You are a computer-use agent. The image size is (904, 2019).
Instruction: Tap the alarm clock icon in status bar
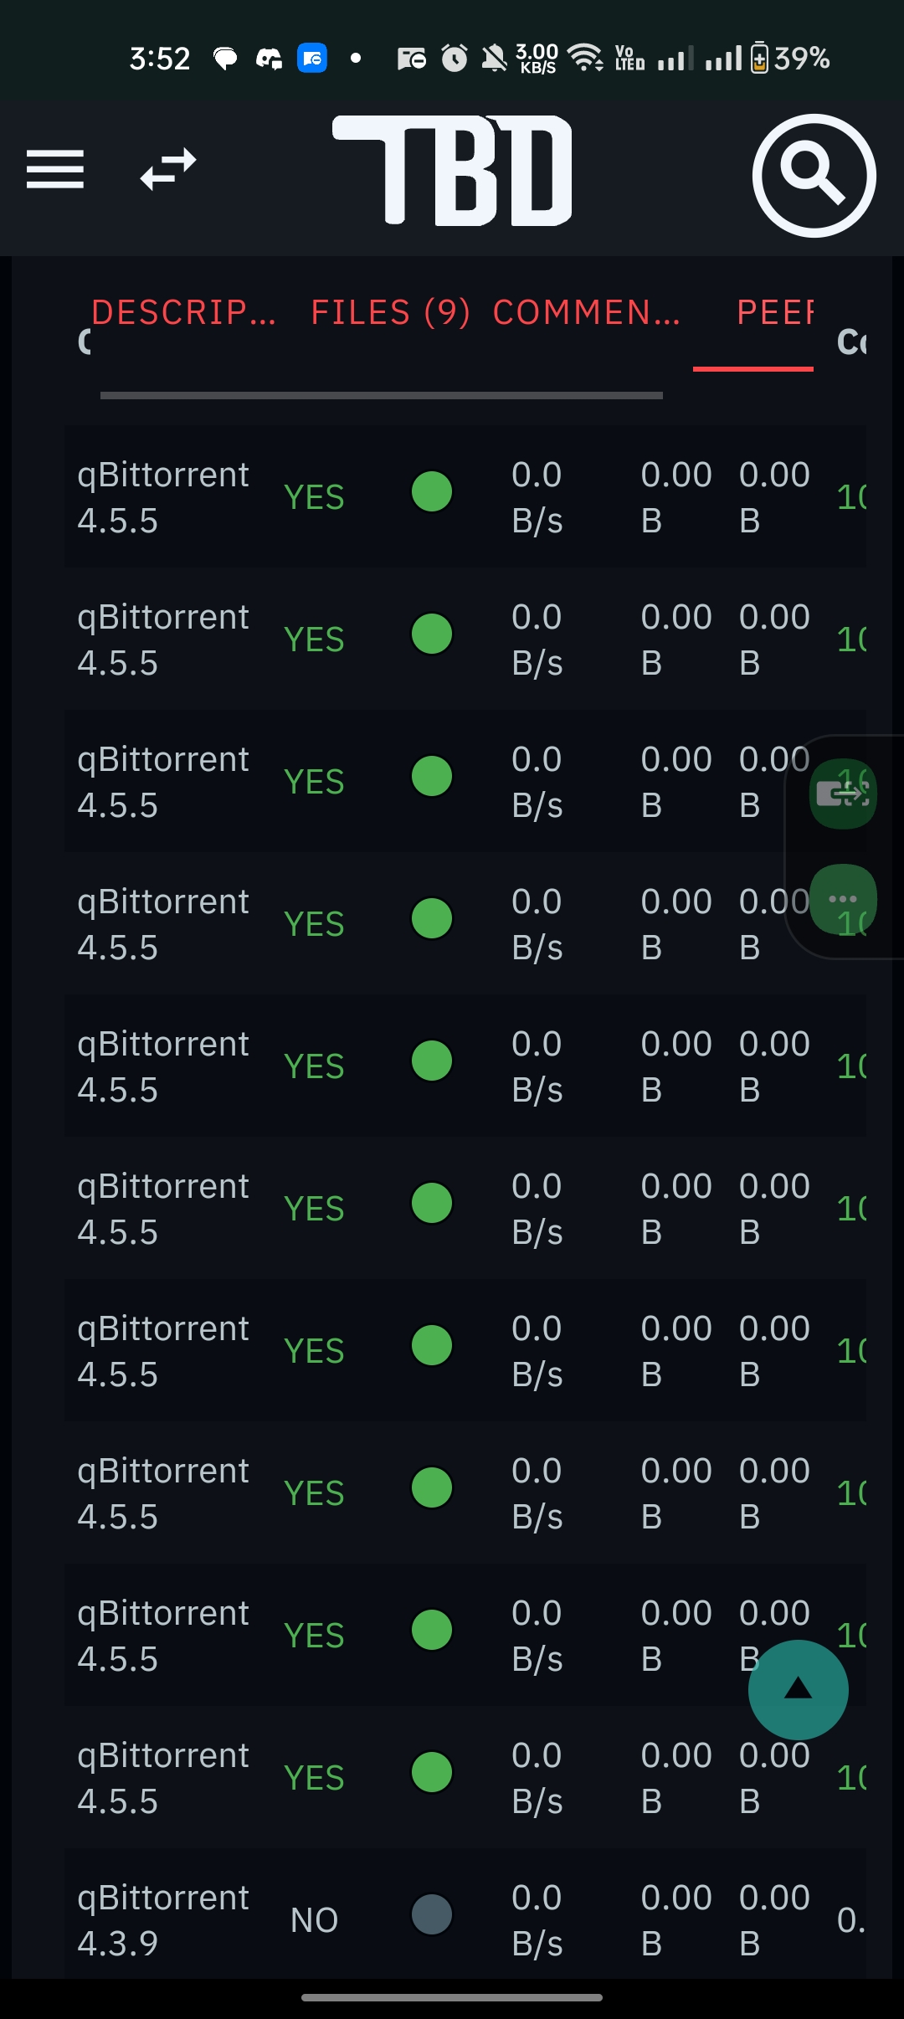[x=455, y=59]
